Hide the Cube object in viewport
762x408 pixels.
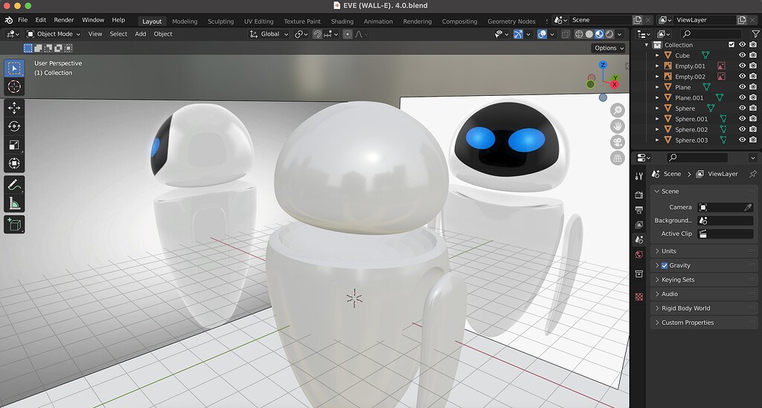[x=742, y=55]
